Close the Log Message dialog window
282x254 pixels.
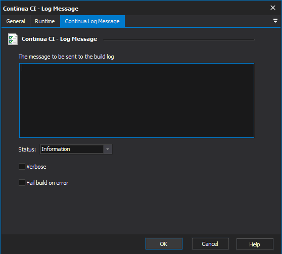pos(273,8)
